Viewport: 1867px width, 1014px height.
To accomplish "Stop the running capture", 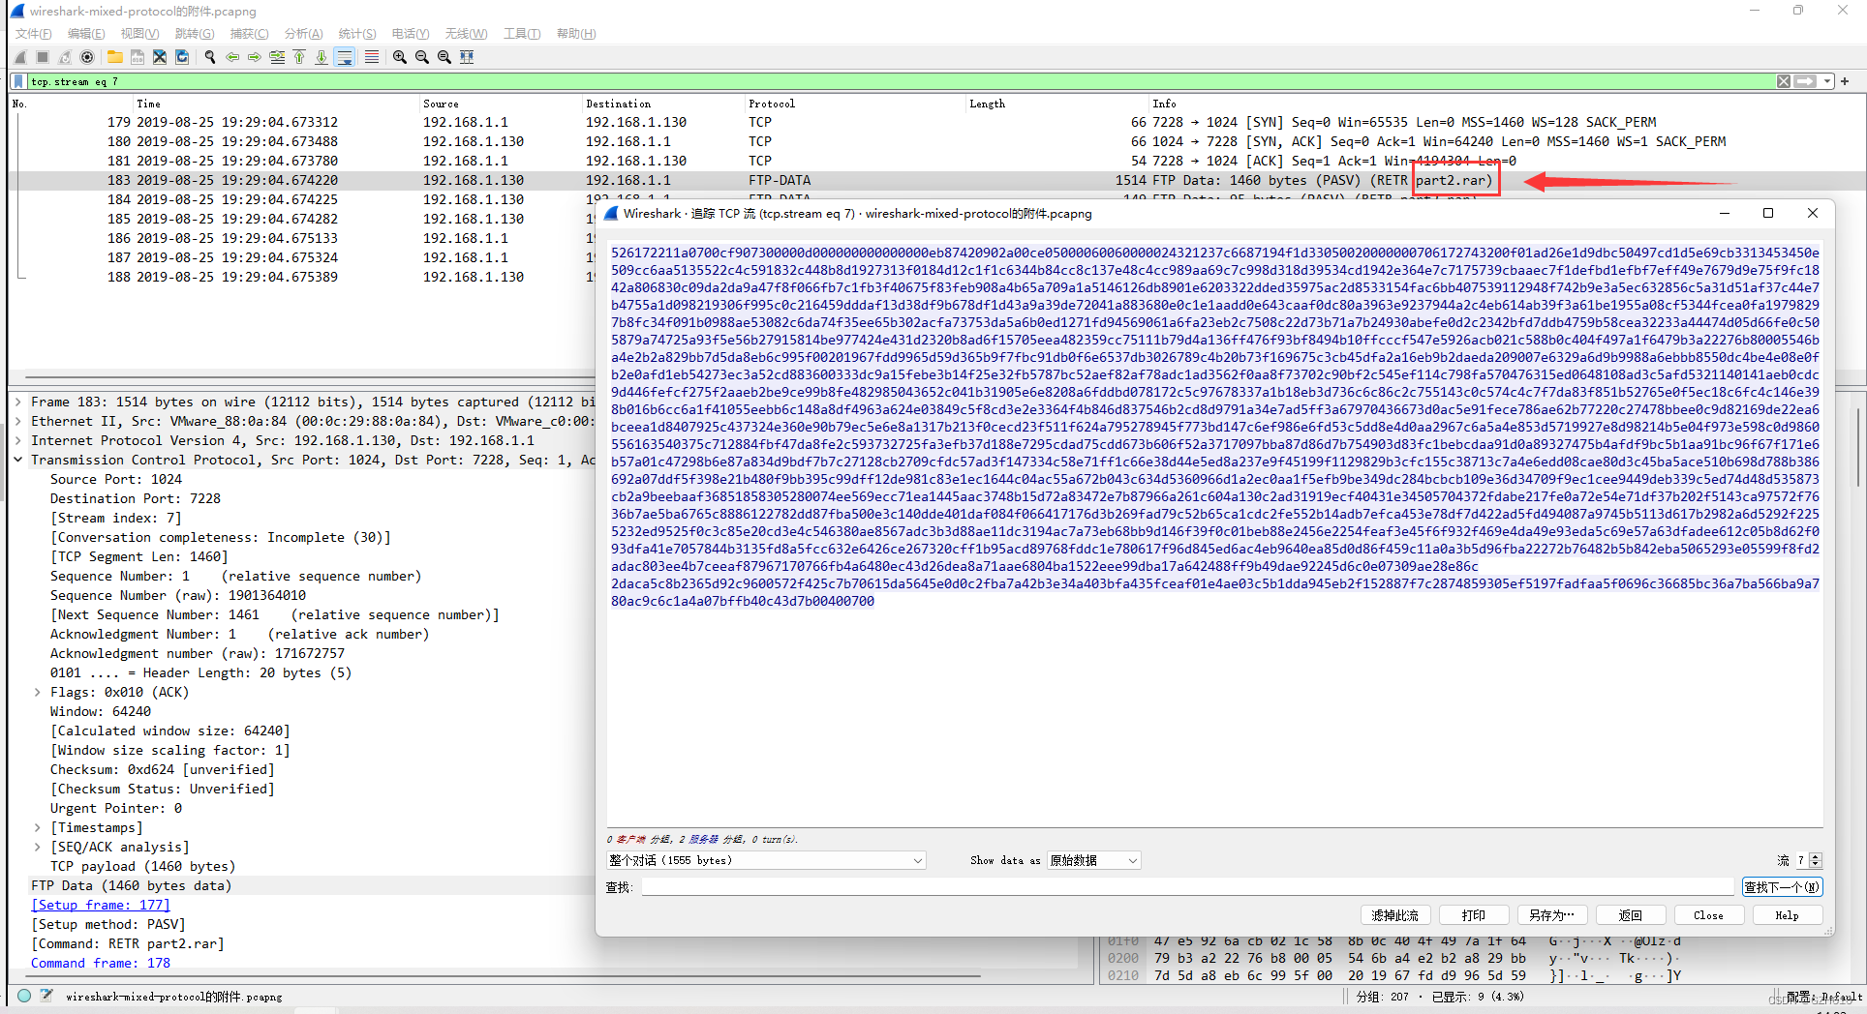I will (42, 56).
